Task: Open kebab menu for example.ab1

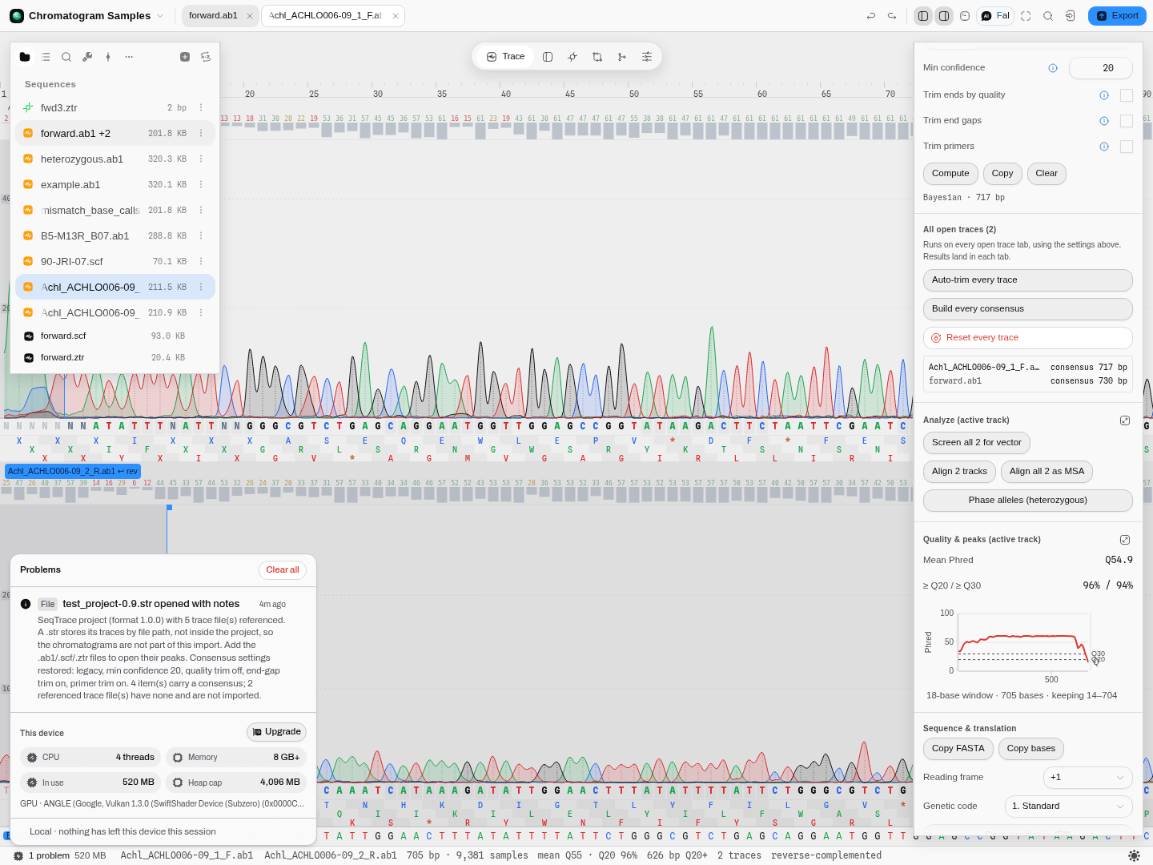Action: point(201,184)
